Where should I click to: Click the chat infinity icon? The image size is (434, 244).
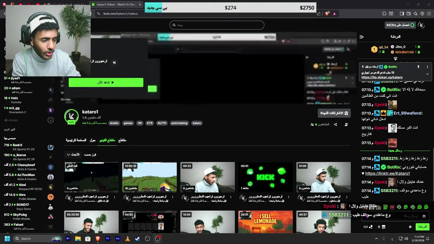(x=366, y=227)
